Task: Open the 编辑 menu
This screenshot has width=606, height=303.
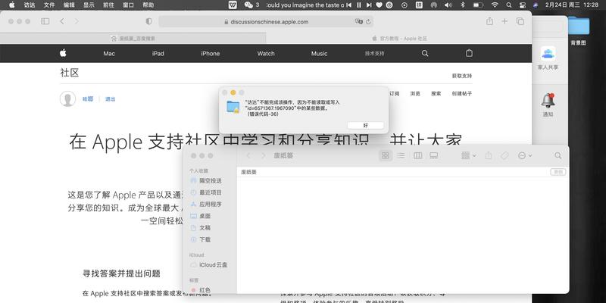Action: pyautogui.click(x=69, y=5)
